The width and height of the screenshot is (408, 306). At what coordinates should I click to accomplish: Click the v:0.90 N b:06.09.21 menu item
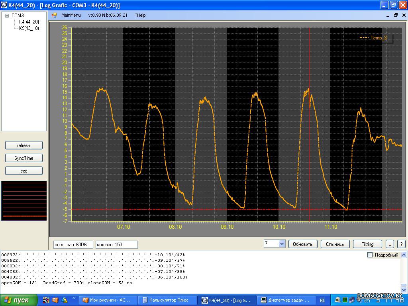(x=108, y=15)
